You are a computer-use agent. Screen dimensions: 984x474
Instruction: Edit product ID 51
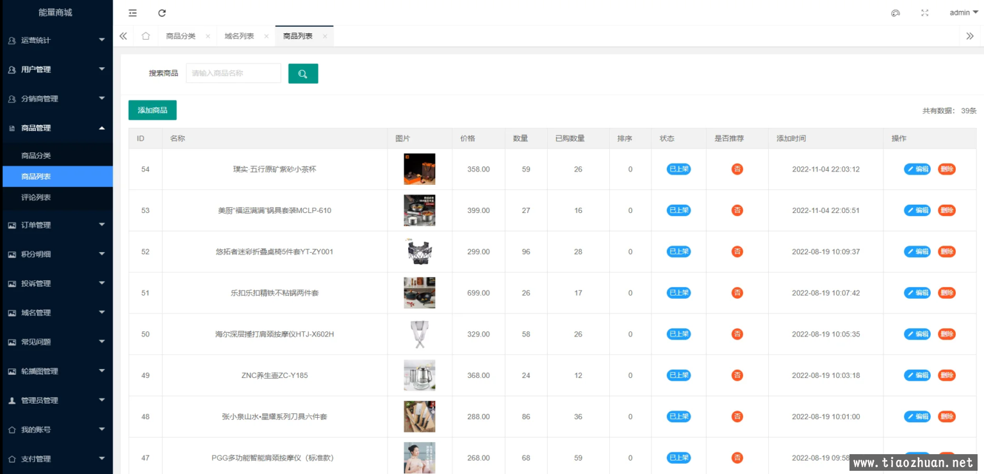tap(917, 293)
